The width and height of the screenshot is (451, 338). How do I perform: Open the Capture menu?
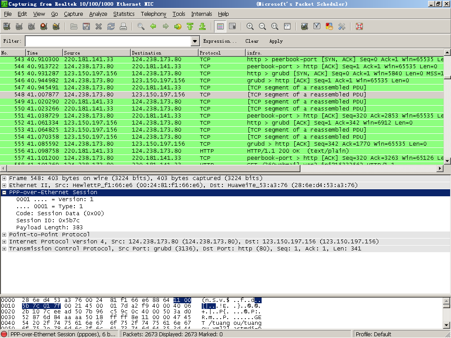tap(74, 14)
